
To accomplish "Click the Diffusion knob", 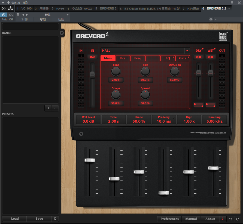I will click(x=175, y=71).
